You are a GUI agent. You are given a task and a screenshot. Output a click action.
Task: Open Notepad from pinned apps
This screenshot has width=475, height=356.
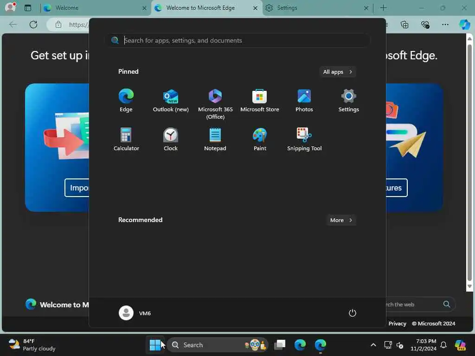215,140
